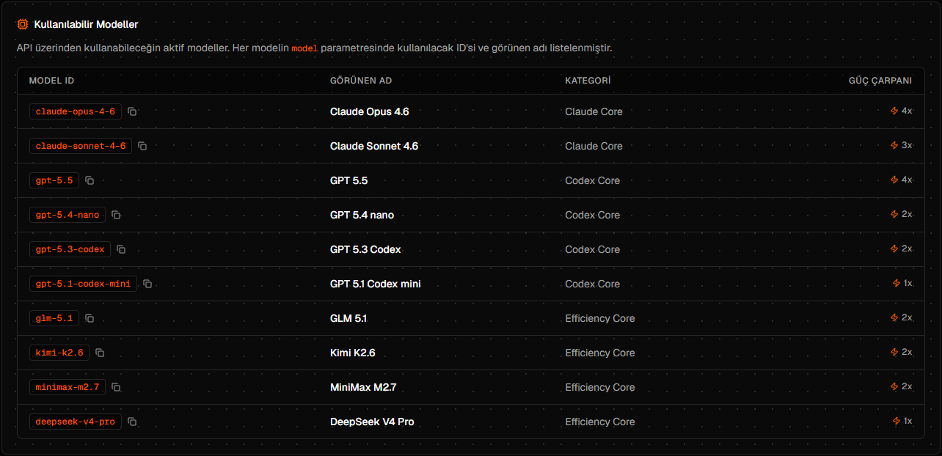Image resolution: width=942 pixels, height=456 pixels.
Task: Copy the kimi-k2.6 model ID
Action: click(x=100, y=353)
